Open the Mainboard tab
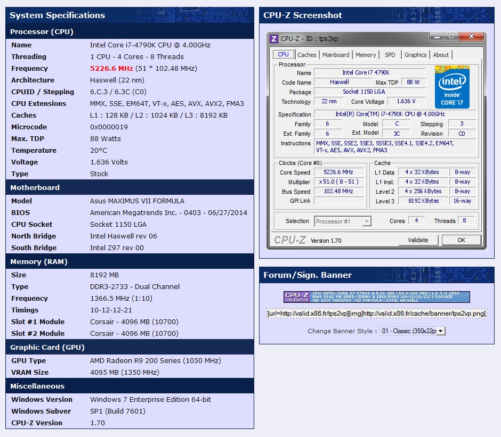The image size is (501, 437). tap(336, 55)
